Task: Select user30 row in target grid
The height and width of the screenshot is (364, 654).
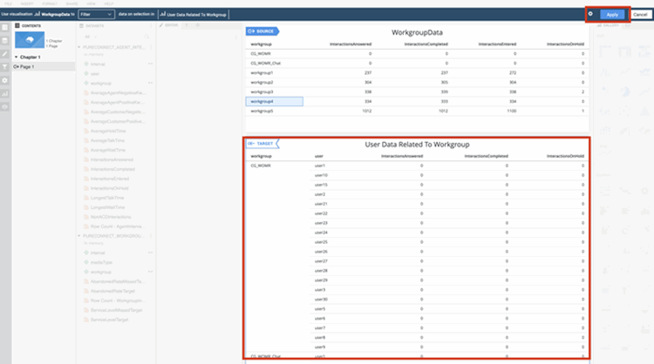Action: [321, 300]
